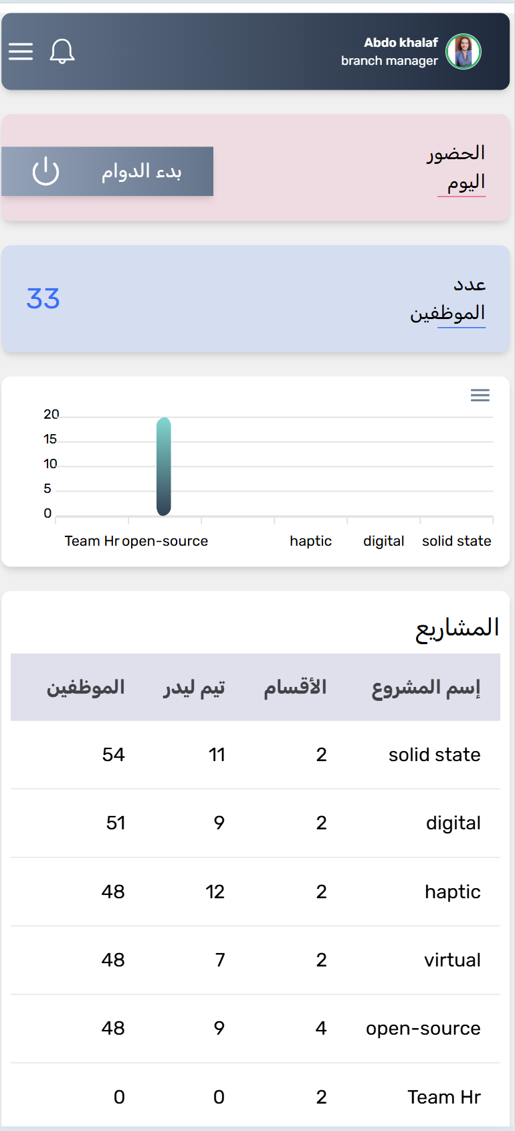Click the haptic label on chart axis
This screenshot has width=515, height=1131.
[310, 541]
